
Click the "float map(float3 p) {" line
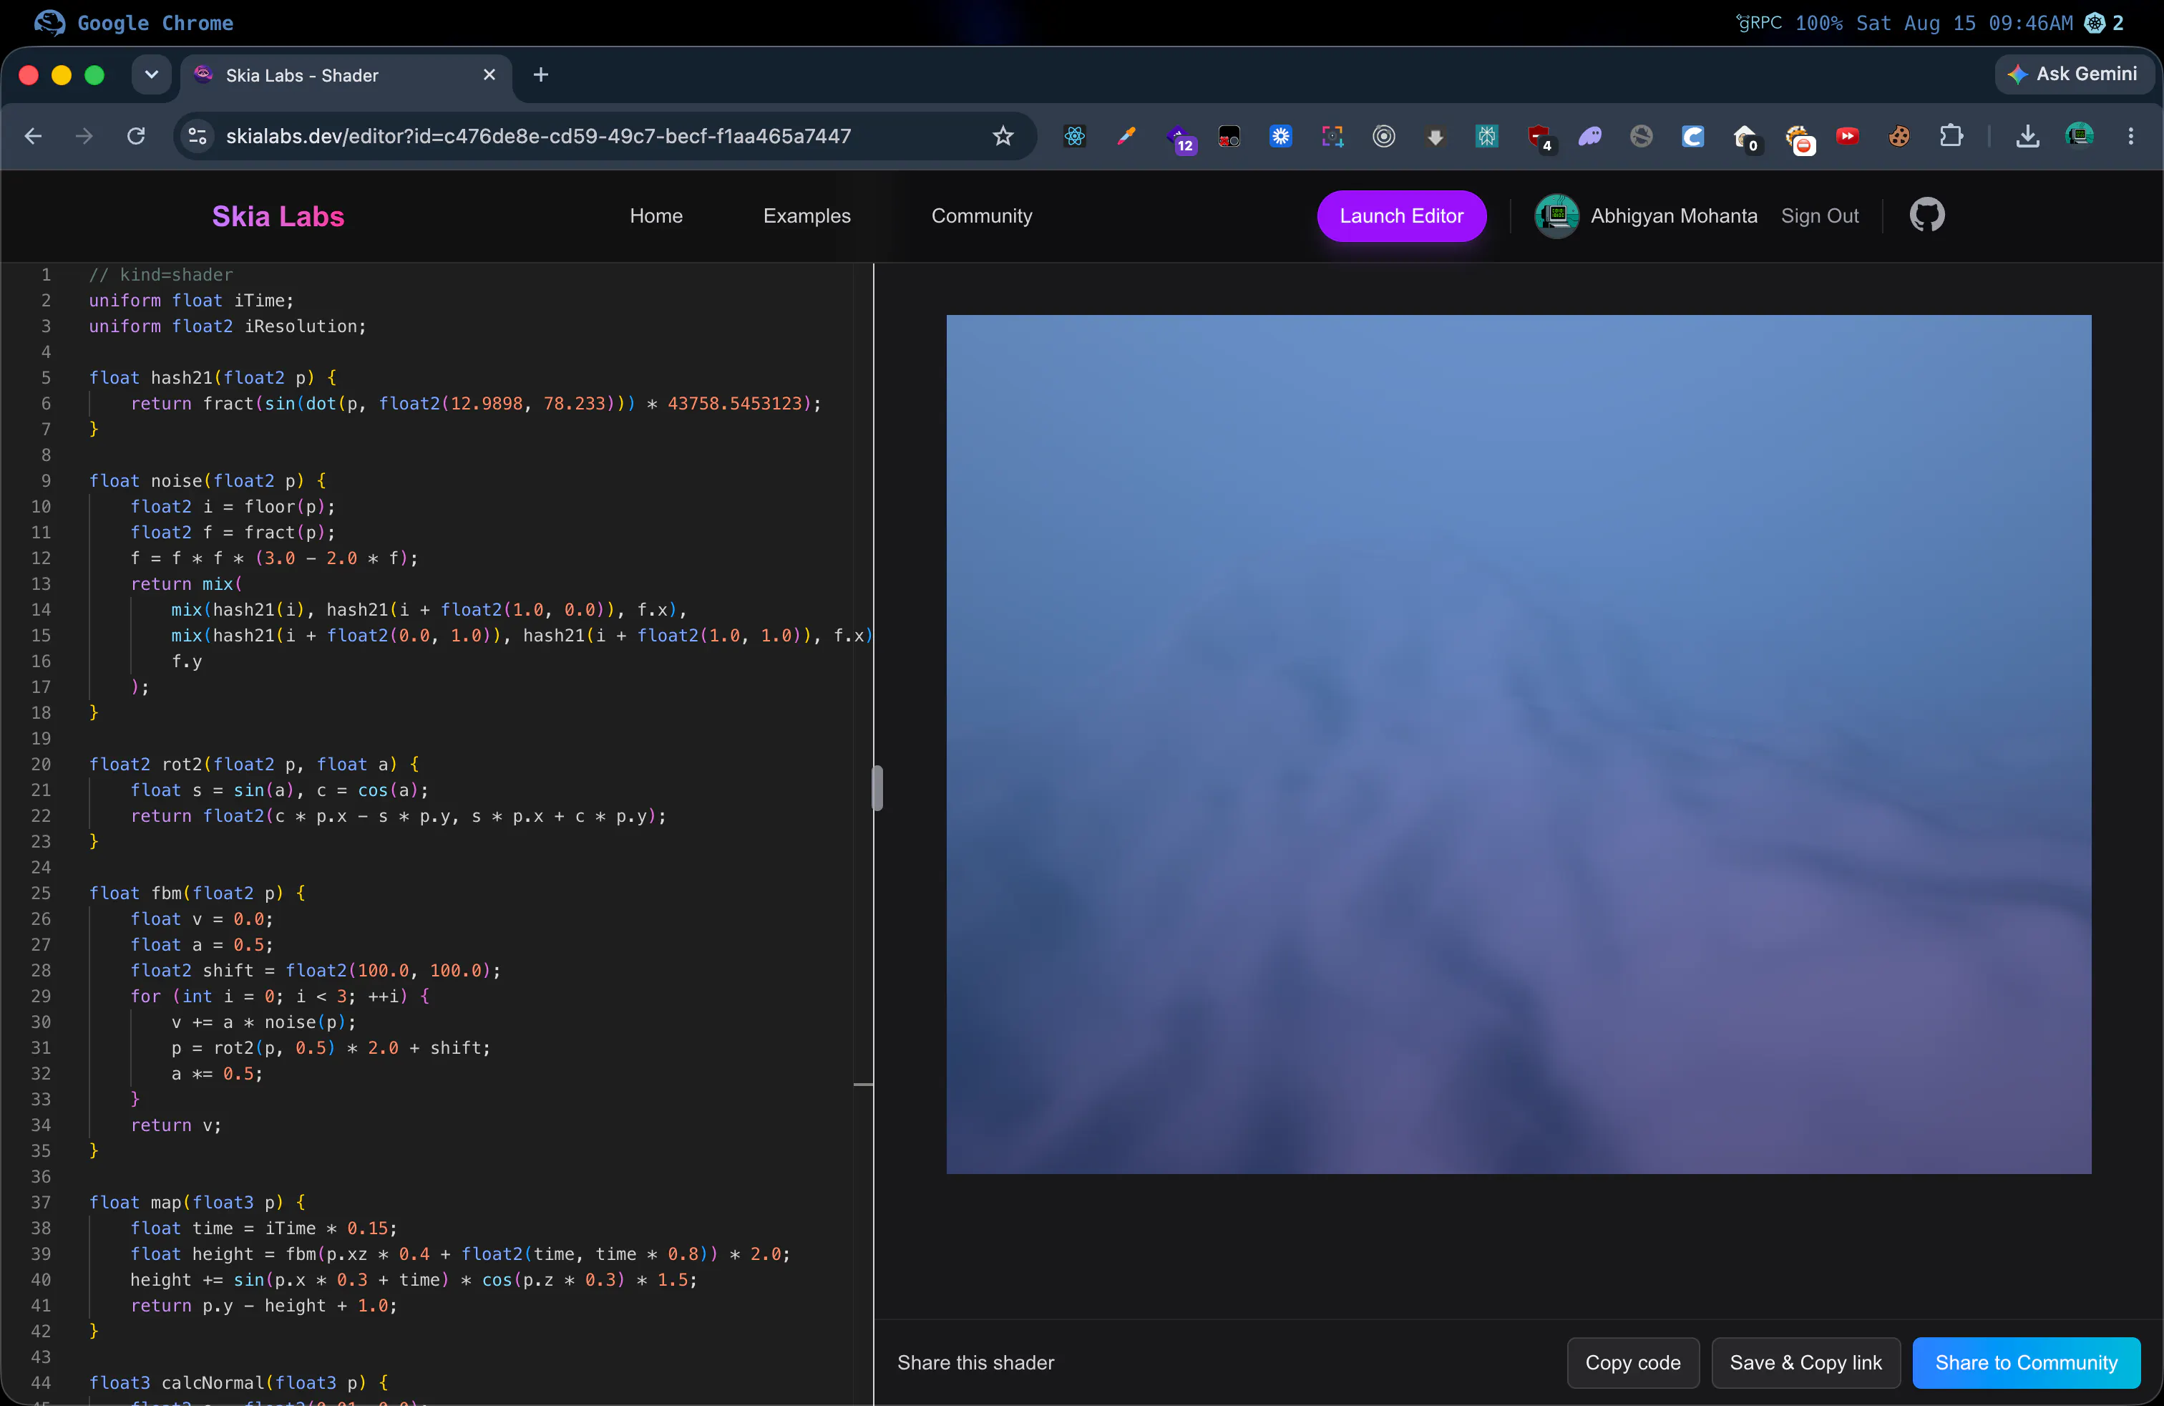click(x=198, y=1202)
